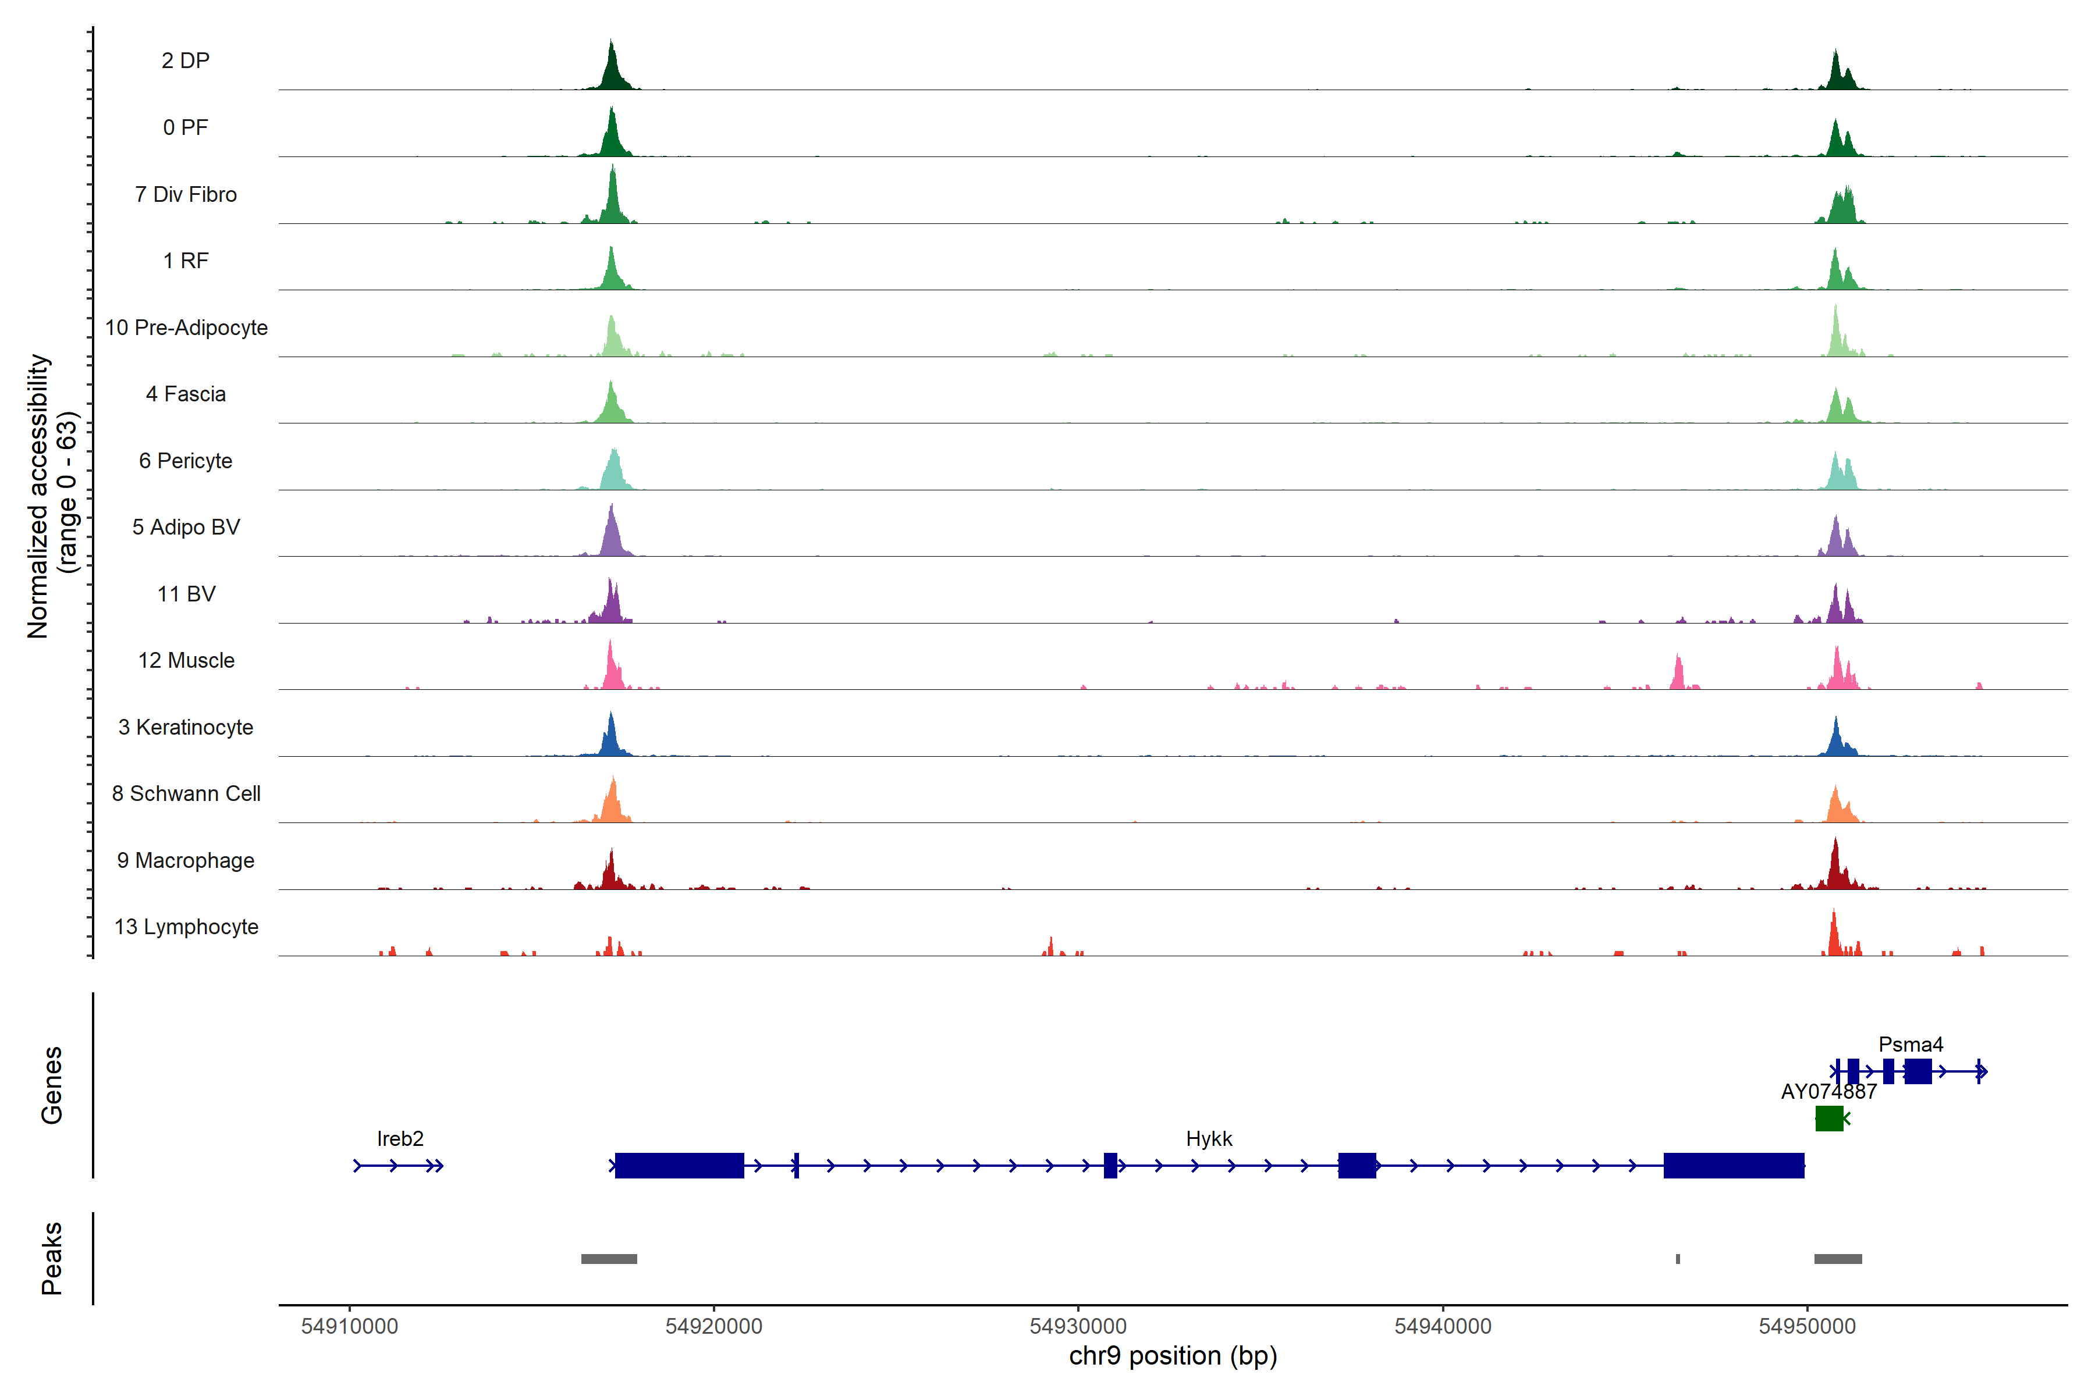This screenshot has height=1396, width=2095.
Task: Click the tiny middle peak marker
Action: point(1678,1259)
